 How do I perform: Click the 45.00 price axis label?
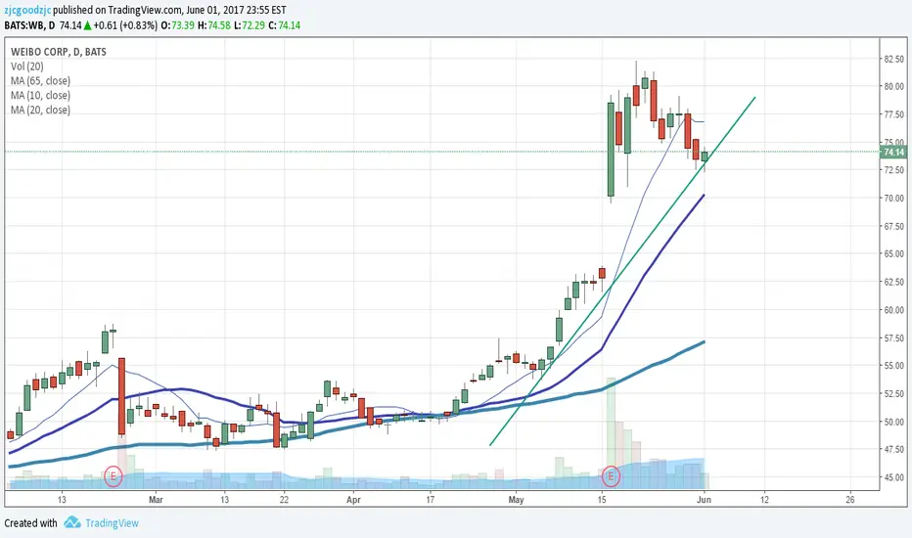(894, 477)
